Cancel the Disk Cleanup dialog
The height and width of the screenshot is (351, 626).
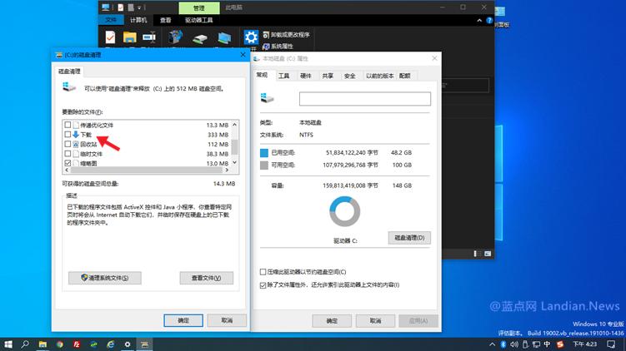point(227,320)
